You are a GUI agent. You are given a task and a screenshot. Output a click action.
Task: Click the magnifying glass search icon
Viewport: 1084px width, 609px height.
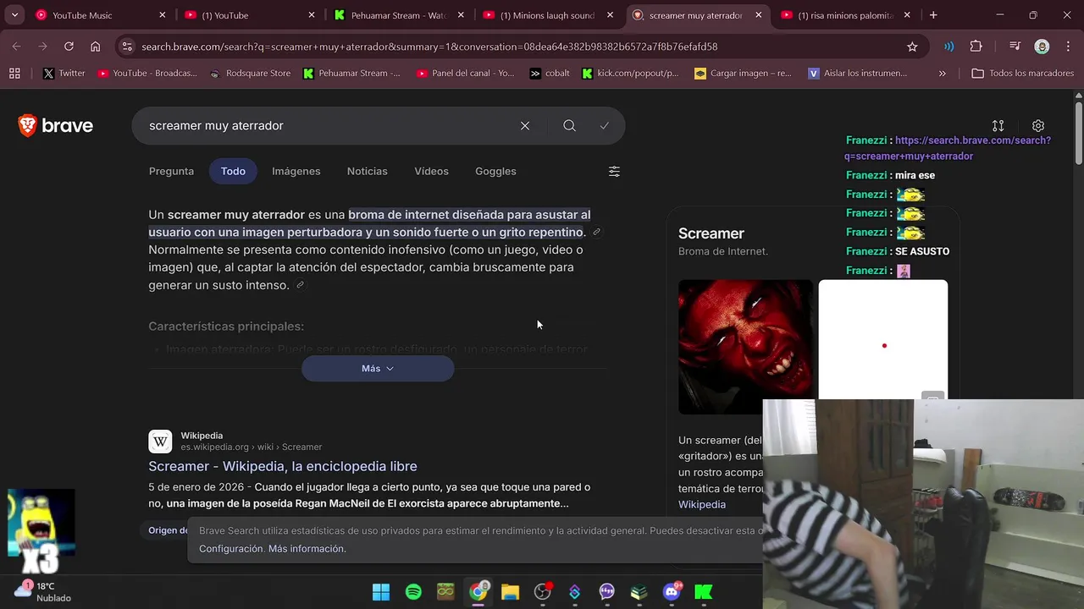569,125
